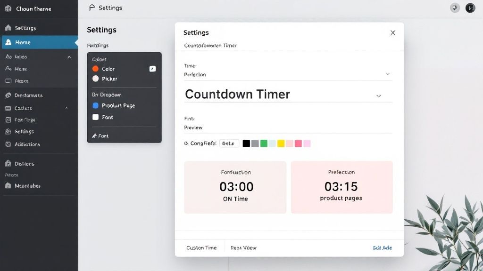Pick the green color swatch
Image resolution: width=483 pixels, height=271 pixels.
(x=264, y=143)
